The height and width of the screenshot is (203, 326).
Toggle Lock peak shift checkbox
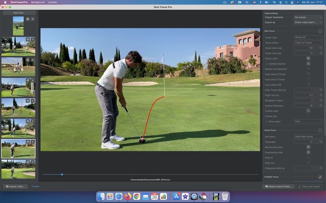pos(308,84)
